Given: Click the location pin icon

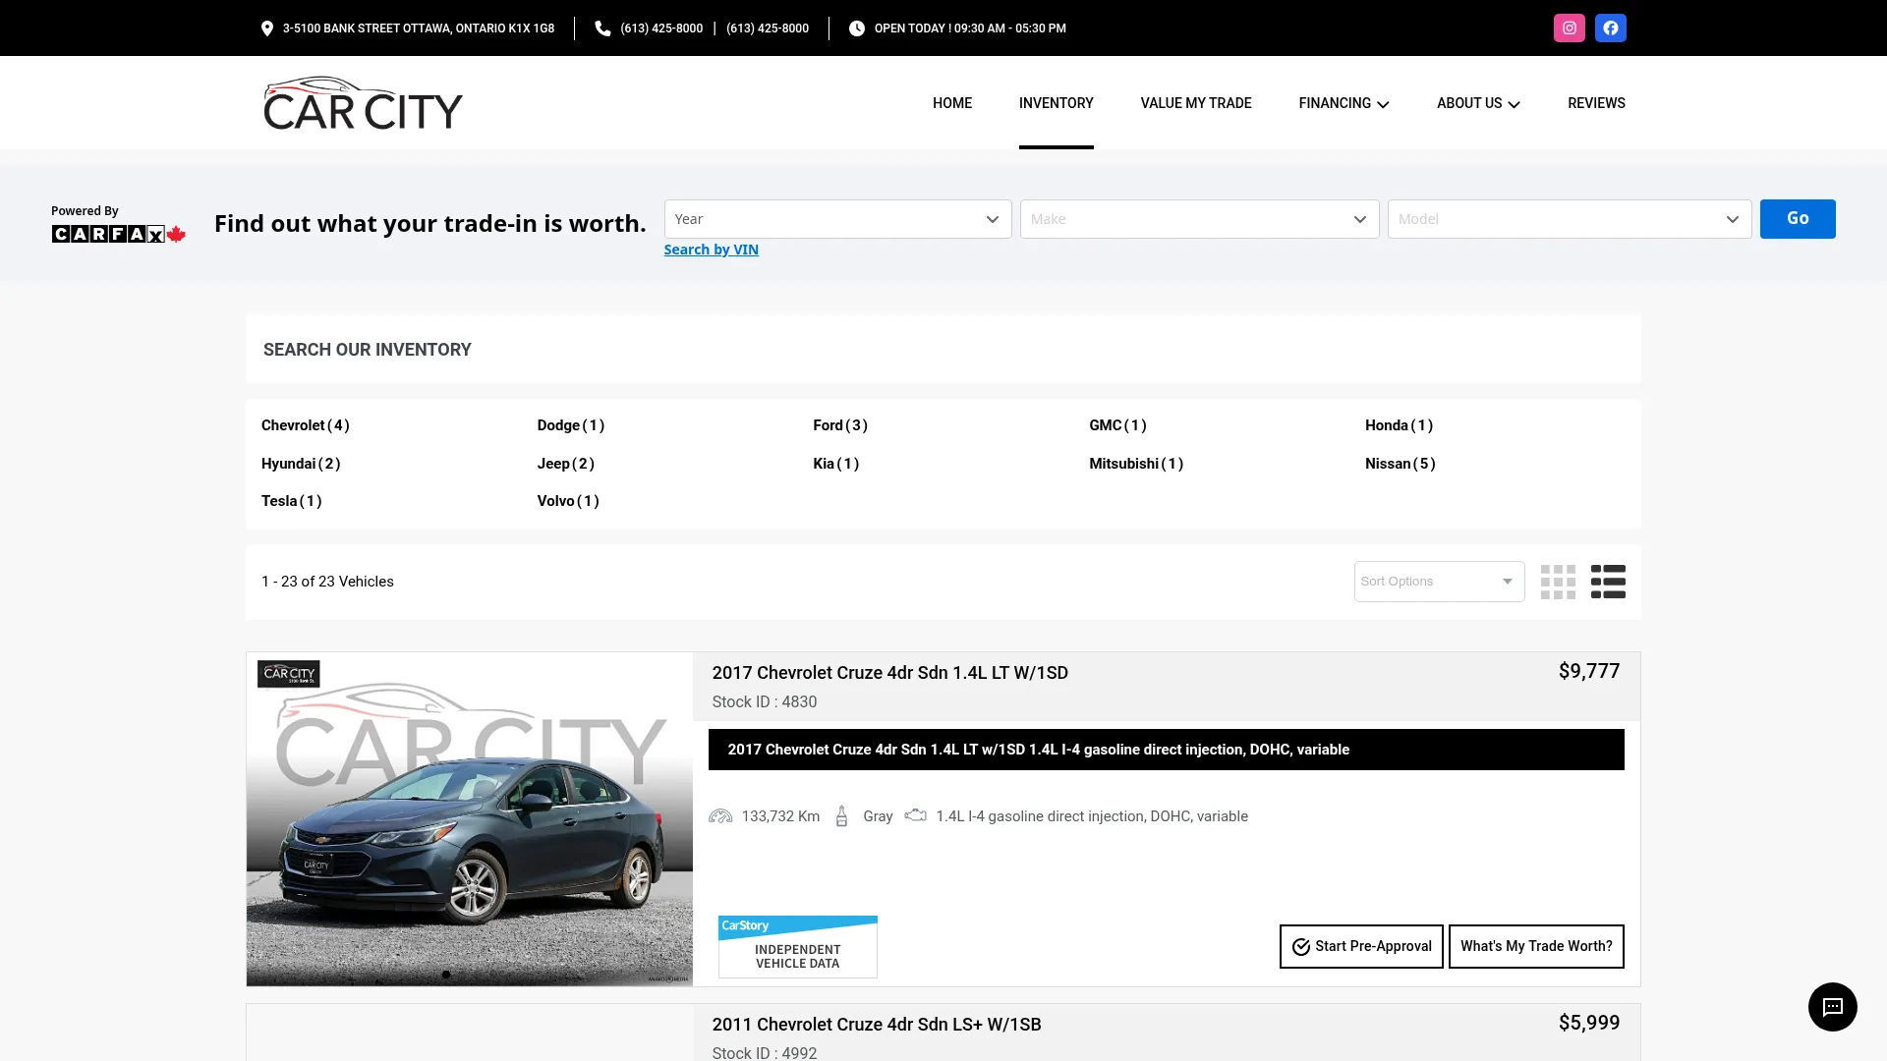Looking at the screenshot, I should [266, 28].
